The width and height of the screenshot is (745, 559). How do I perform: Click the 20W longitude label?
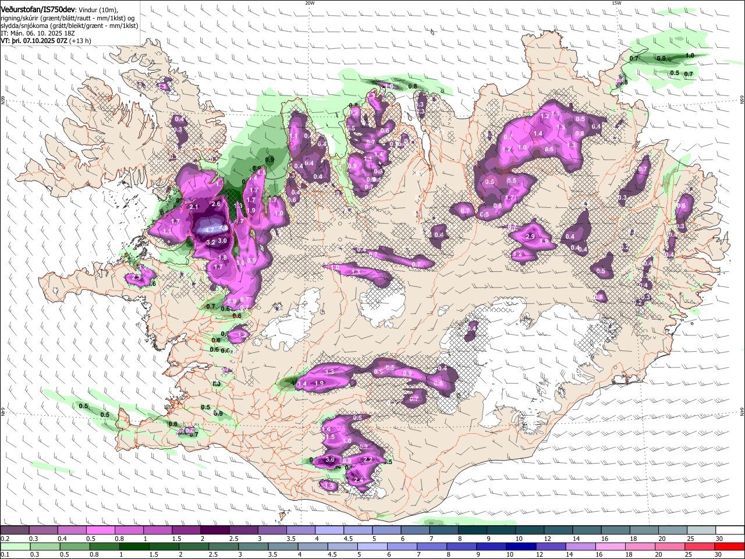(x=310, y=2)
